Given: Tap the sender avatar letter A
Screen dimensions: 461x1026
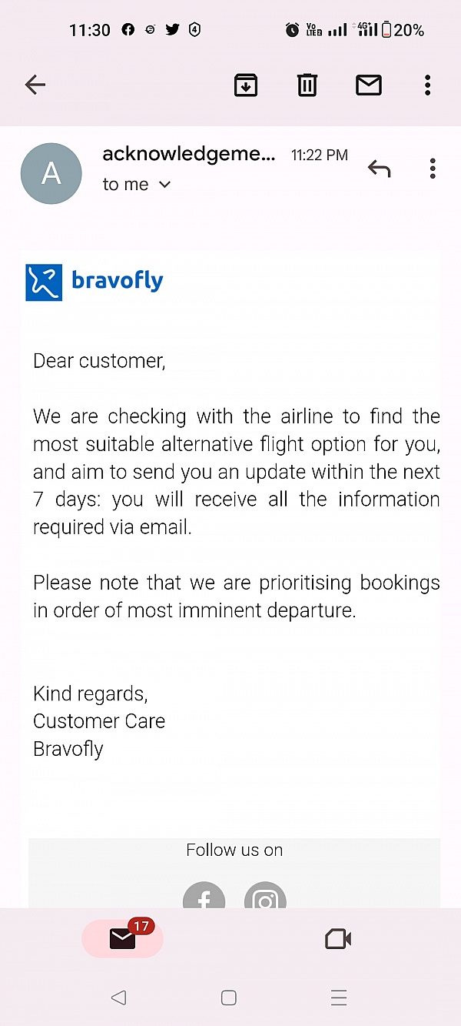Looking at the screenshot, I should [x=51, y=173].
